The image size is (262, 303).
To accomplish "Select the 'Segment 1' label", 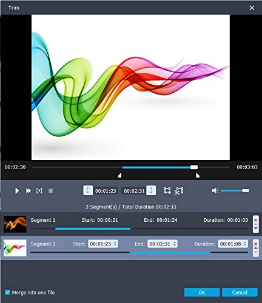I will (x=43, y=220).
